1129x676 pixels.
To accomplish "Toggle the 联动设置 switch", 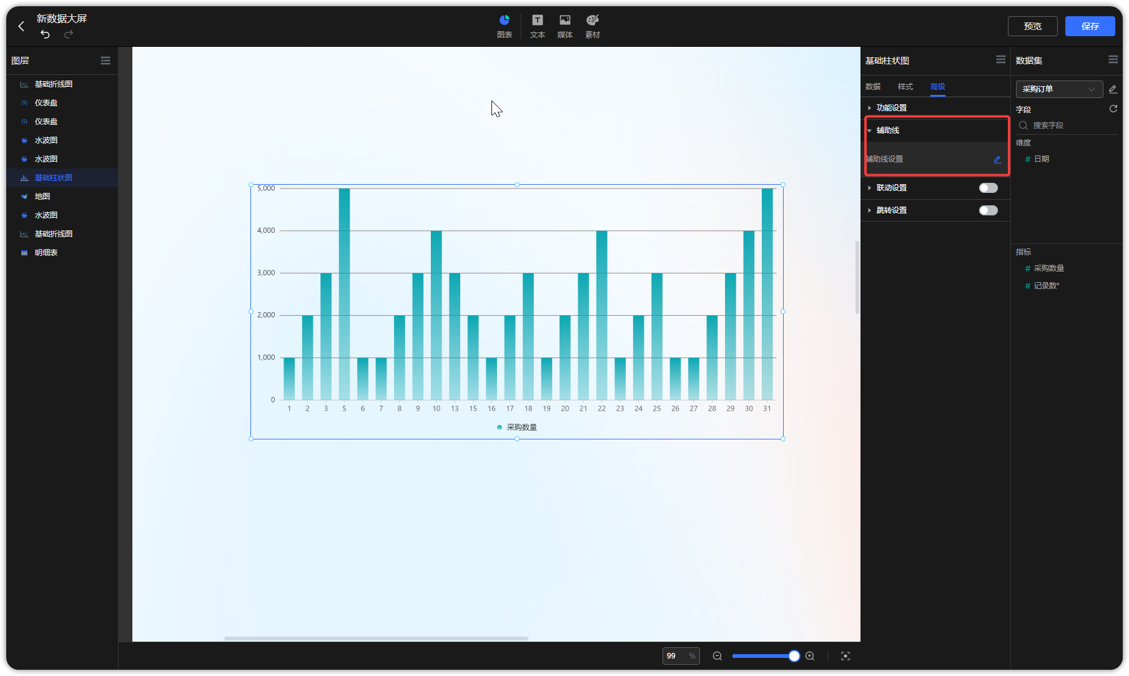I will [988, 188].
